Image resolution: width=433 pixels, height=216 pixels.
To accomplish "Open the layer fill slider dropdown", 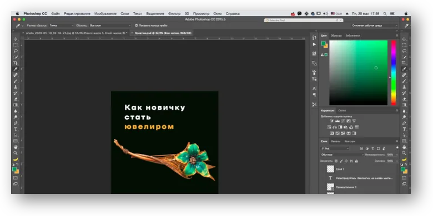I will [x=397, y=161].
